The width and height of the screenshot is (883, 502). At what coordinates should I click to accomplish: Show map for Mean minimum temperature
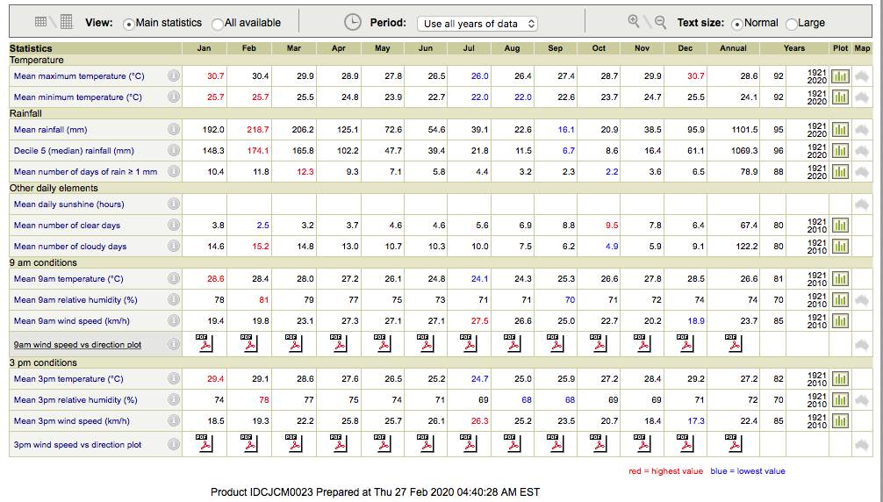[x=862, y=97]
